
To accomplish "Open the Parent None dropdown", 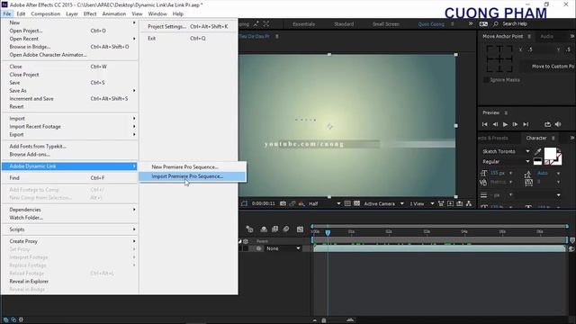I will (283, 248).
